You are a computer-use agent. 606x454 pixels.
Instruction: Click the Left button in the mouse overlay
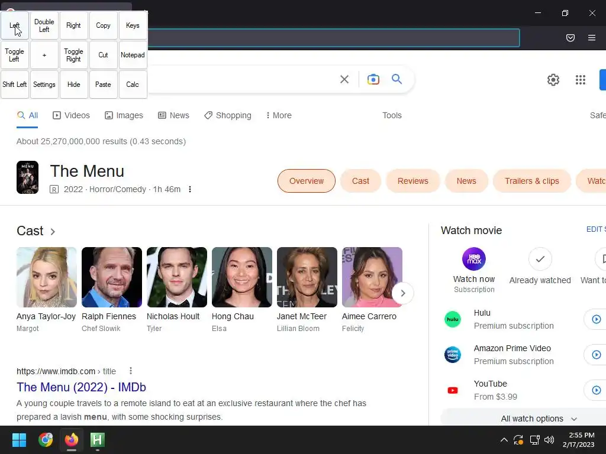15,25
